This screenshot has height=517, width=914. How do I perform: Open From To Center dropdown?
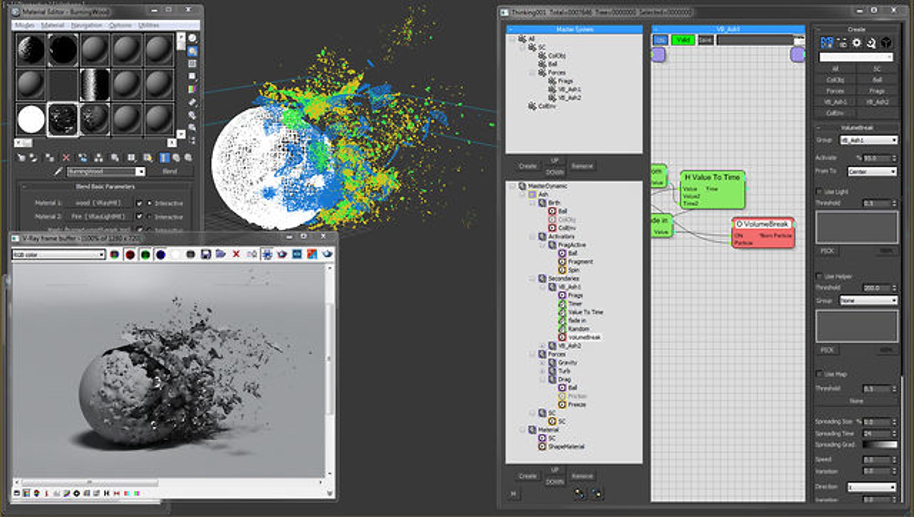coord(872,172)
